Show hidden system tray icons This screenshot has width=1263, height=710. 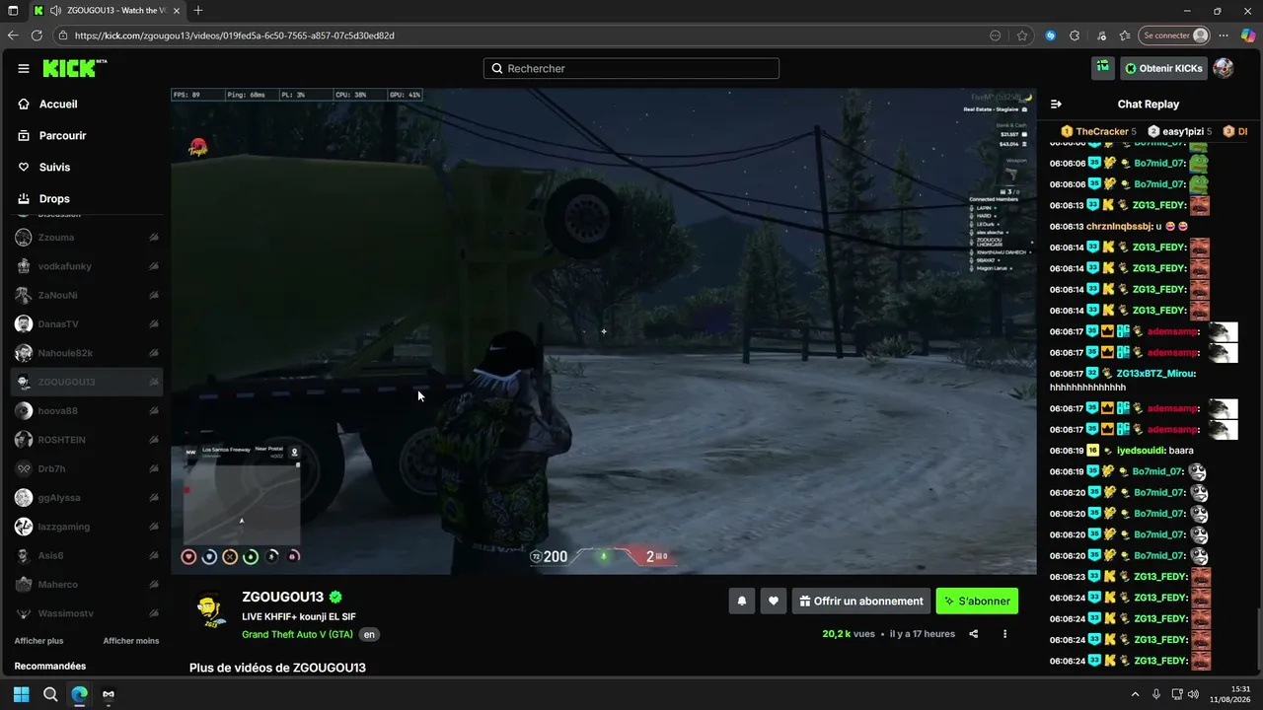tap(1135, 694)
